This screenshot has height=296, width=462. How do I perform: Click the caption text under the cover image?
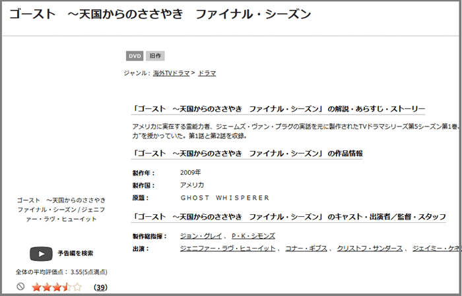(x=61, y=210)
